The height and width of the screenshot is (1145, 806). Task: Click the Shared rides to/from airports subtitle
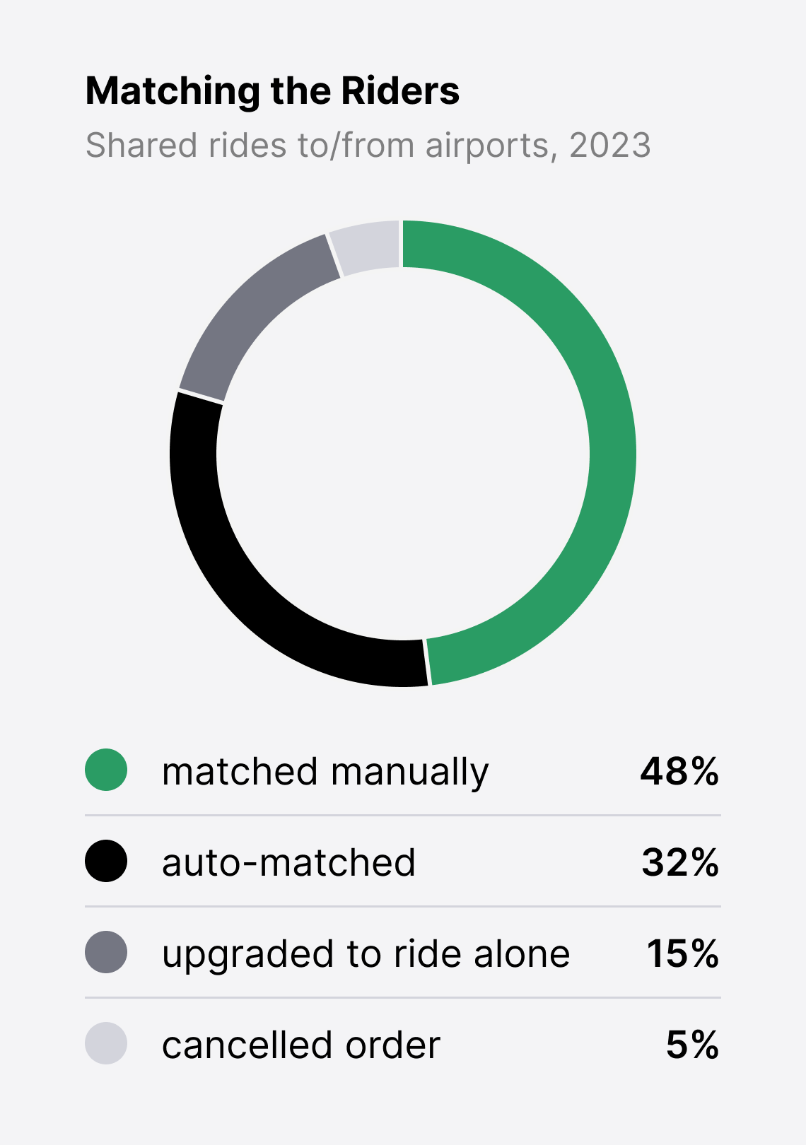tap(368, 146)
